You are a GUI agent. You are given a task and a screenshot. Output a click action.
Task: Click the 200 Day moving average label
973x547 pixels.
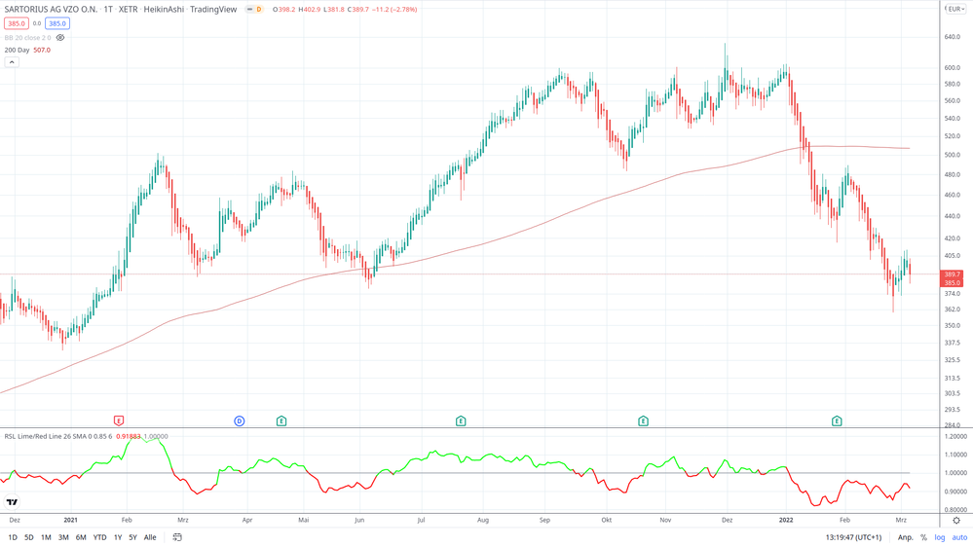[x=18, y=50]
